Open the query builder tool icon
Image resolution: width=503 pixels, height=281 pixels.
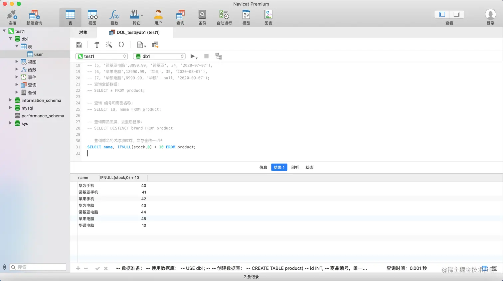97,45
